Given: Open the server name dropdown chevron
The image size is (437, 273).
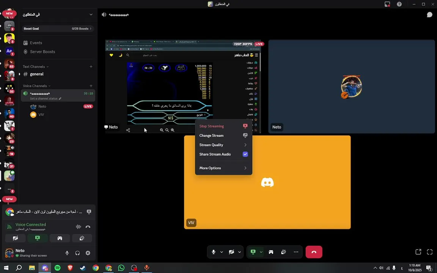Looking at the screenshot, I should pyautogui.click(x=91, y=14).
